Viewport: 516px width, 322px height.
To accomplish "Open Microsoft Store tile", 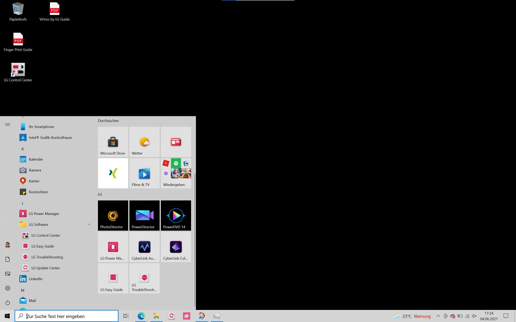I will click(x=113, y=142).
